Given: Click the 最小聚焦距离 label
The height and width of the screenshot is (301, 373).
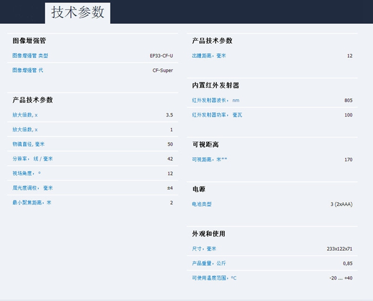Looking at the screenshot, I should (x=32, y=202).
